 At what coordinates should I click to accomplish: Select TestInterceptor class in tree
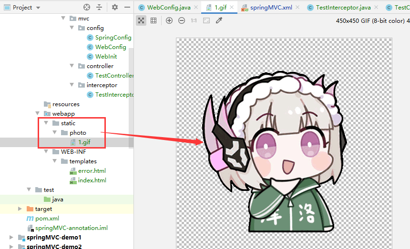114,94
